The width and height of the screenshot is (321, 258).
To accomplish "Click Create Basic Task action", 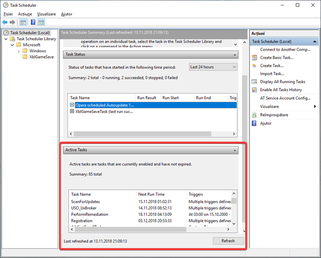I will [x=277, y=58].
